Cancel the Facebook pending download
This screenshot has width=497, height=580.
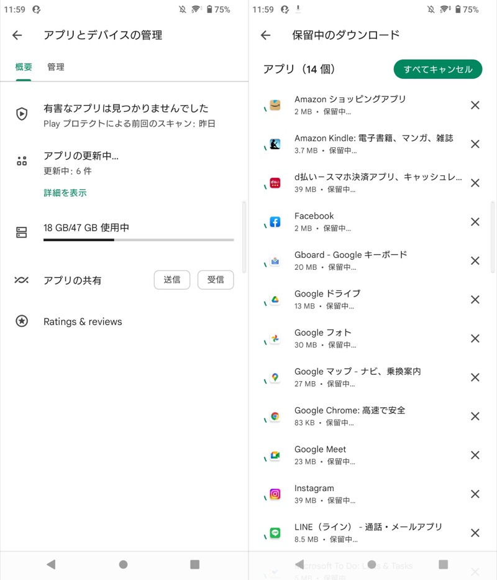(x=475, y=222)
